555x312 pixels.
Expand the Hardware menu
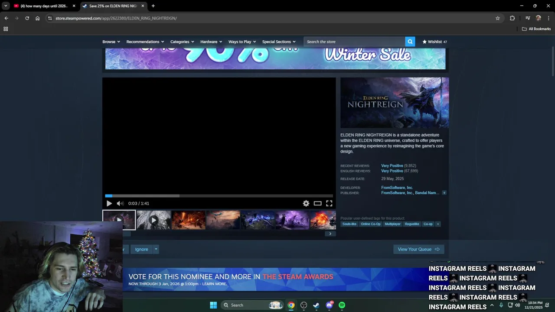211,42
